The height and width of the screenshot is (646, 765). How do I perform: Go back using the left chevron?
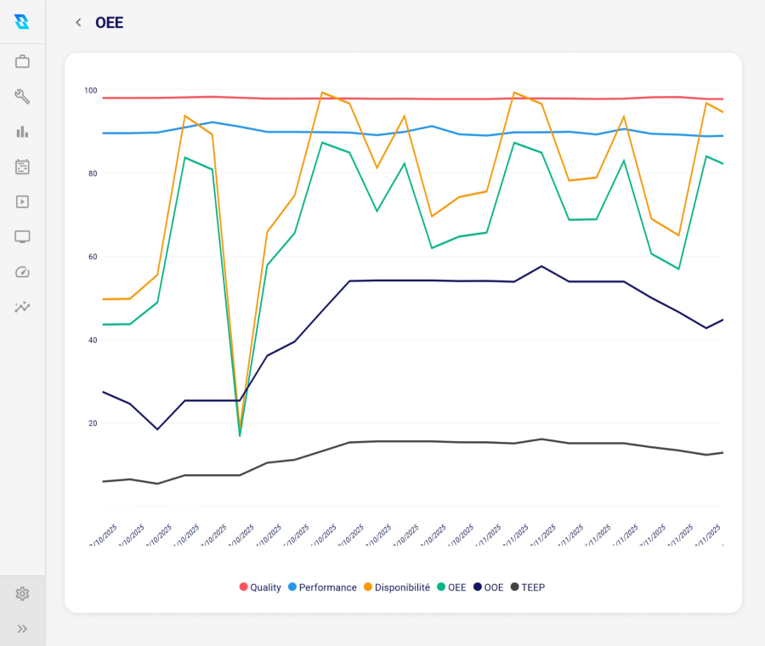tap(78, 23)
